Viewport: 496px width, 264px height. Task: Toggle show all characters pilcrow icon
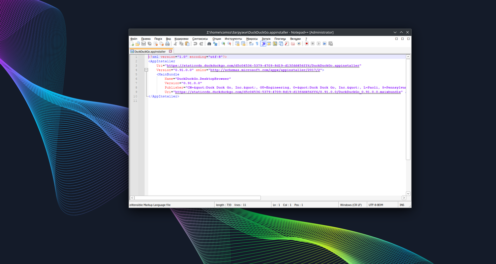point(257,44)
